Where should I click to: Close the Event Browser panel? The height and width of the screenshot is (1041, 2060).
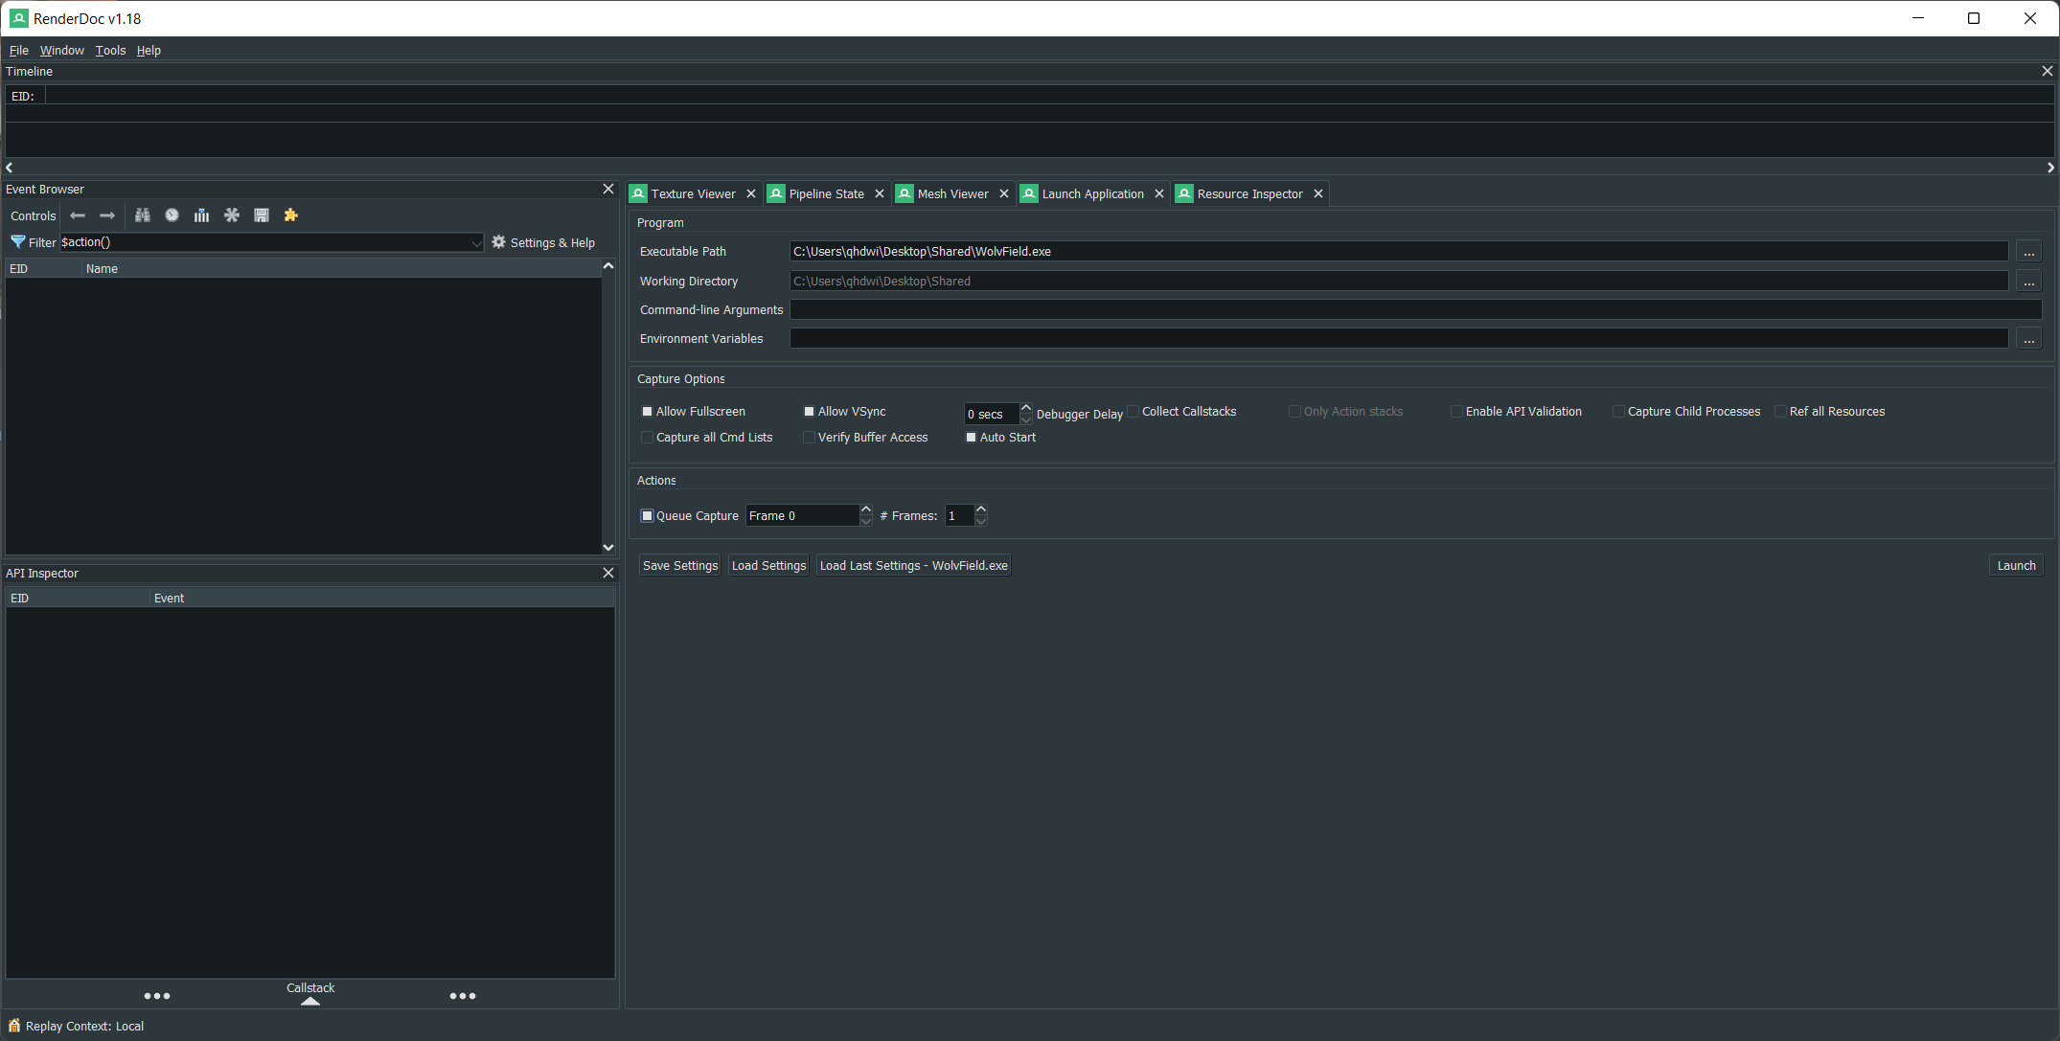pyautogui.click(x=608, y=189)
